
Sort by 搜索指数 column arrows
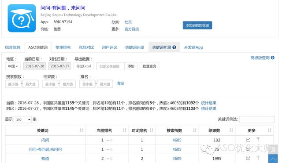(x=195, y=130)
